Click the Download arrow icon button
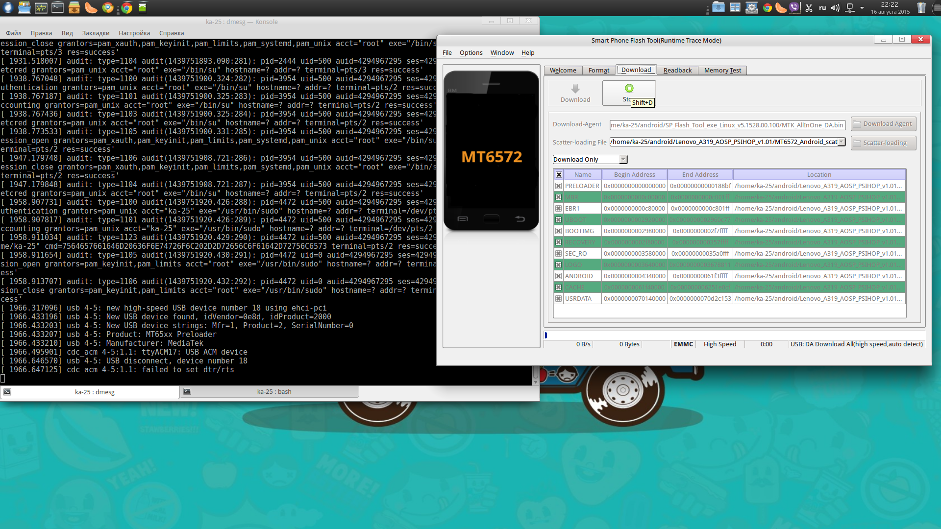Screen dimensions: 941x529 pos(575,89)
